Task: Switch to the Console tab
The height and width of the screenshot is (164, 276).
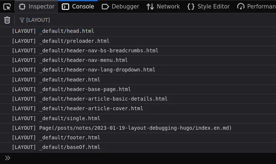Action: (x=78, y=7)
